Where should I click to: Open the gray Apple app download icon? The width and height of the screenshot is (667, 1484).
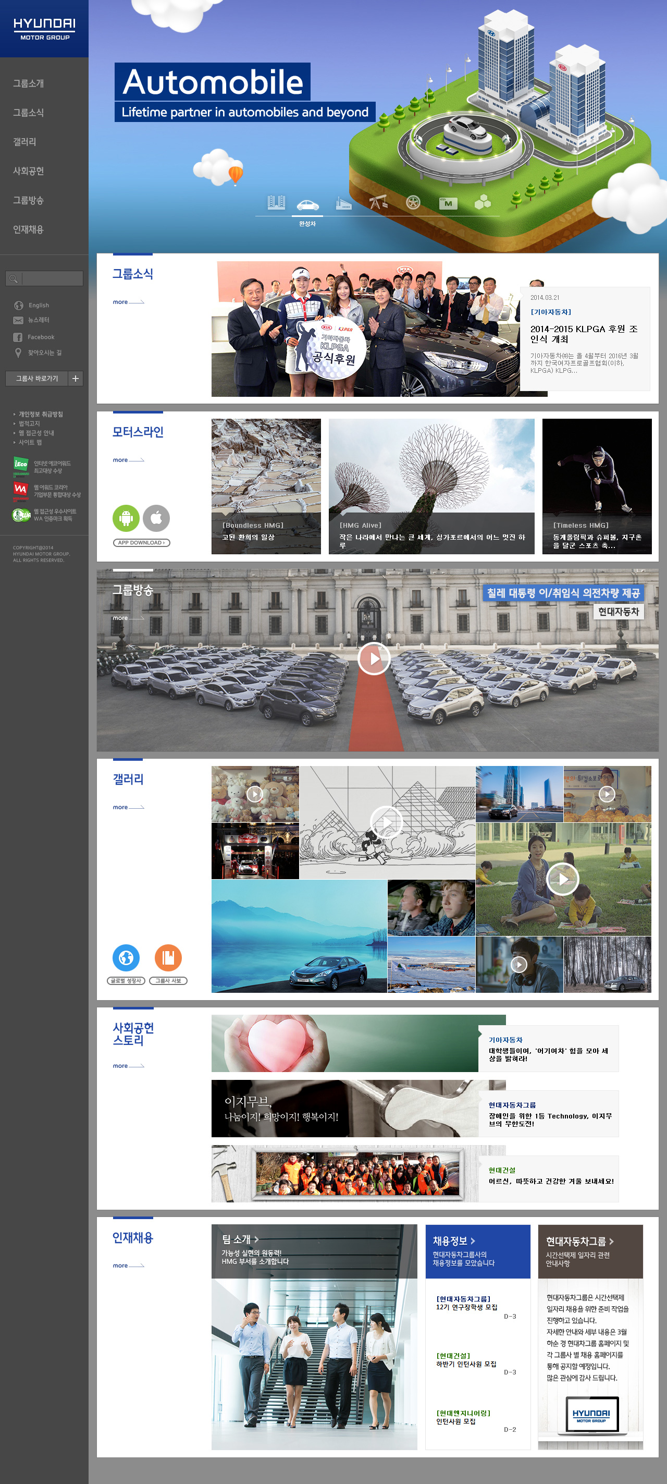point(156,518)
